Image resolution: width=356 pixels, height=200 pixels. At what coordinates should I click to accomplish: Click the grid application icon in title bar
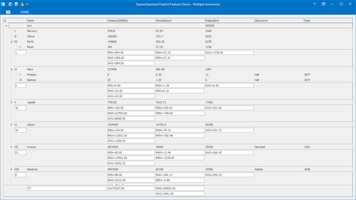tap(3, 4)
